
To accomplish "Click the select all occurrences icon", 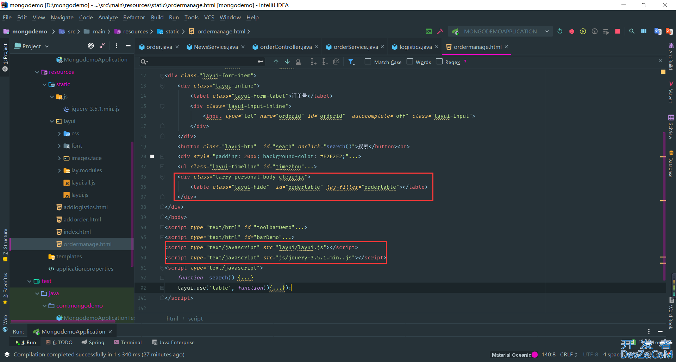I will point(337,62).
